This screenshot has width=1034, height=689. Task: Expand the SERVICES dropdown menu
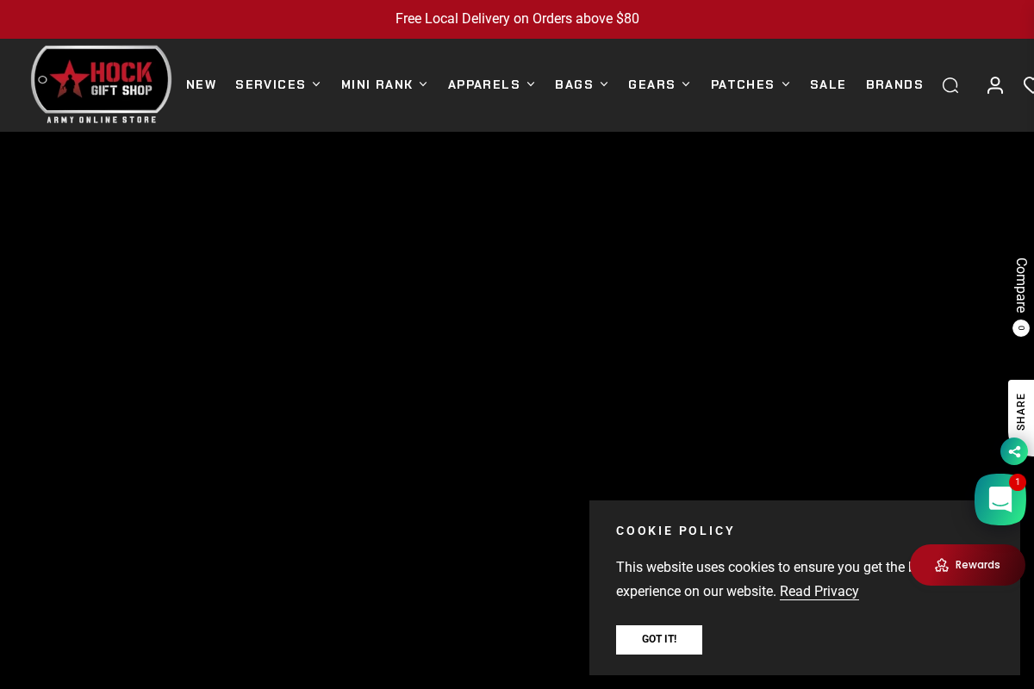(x=271, y=84)
